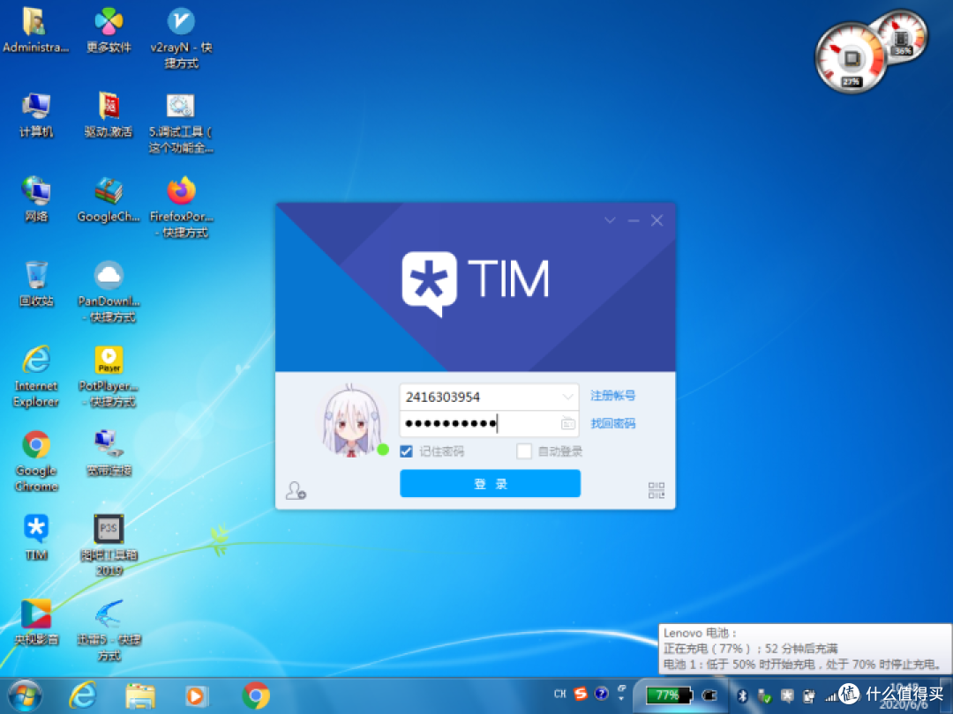Click the Lenovo battery 77% gauge
This screenshot has width=953, height=714.
(x=669, y=695)
